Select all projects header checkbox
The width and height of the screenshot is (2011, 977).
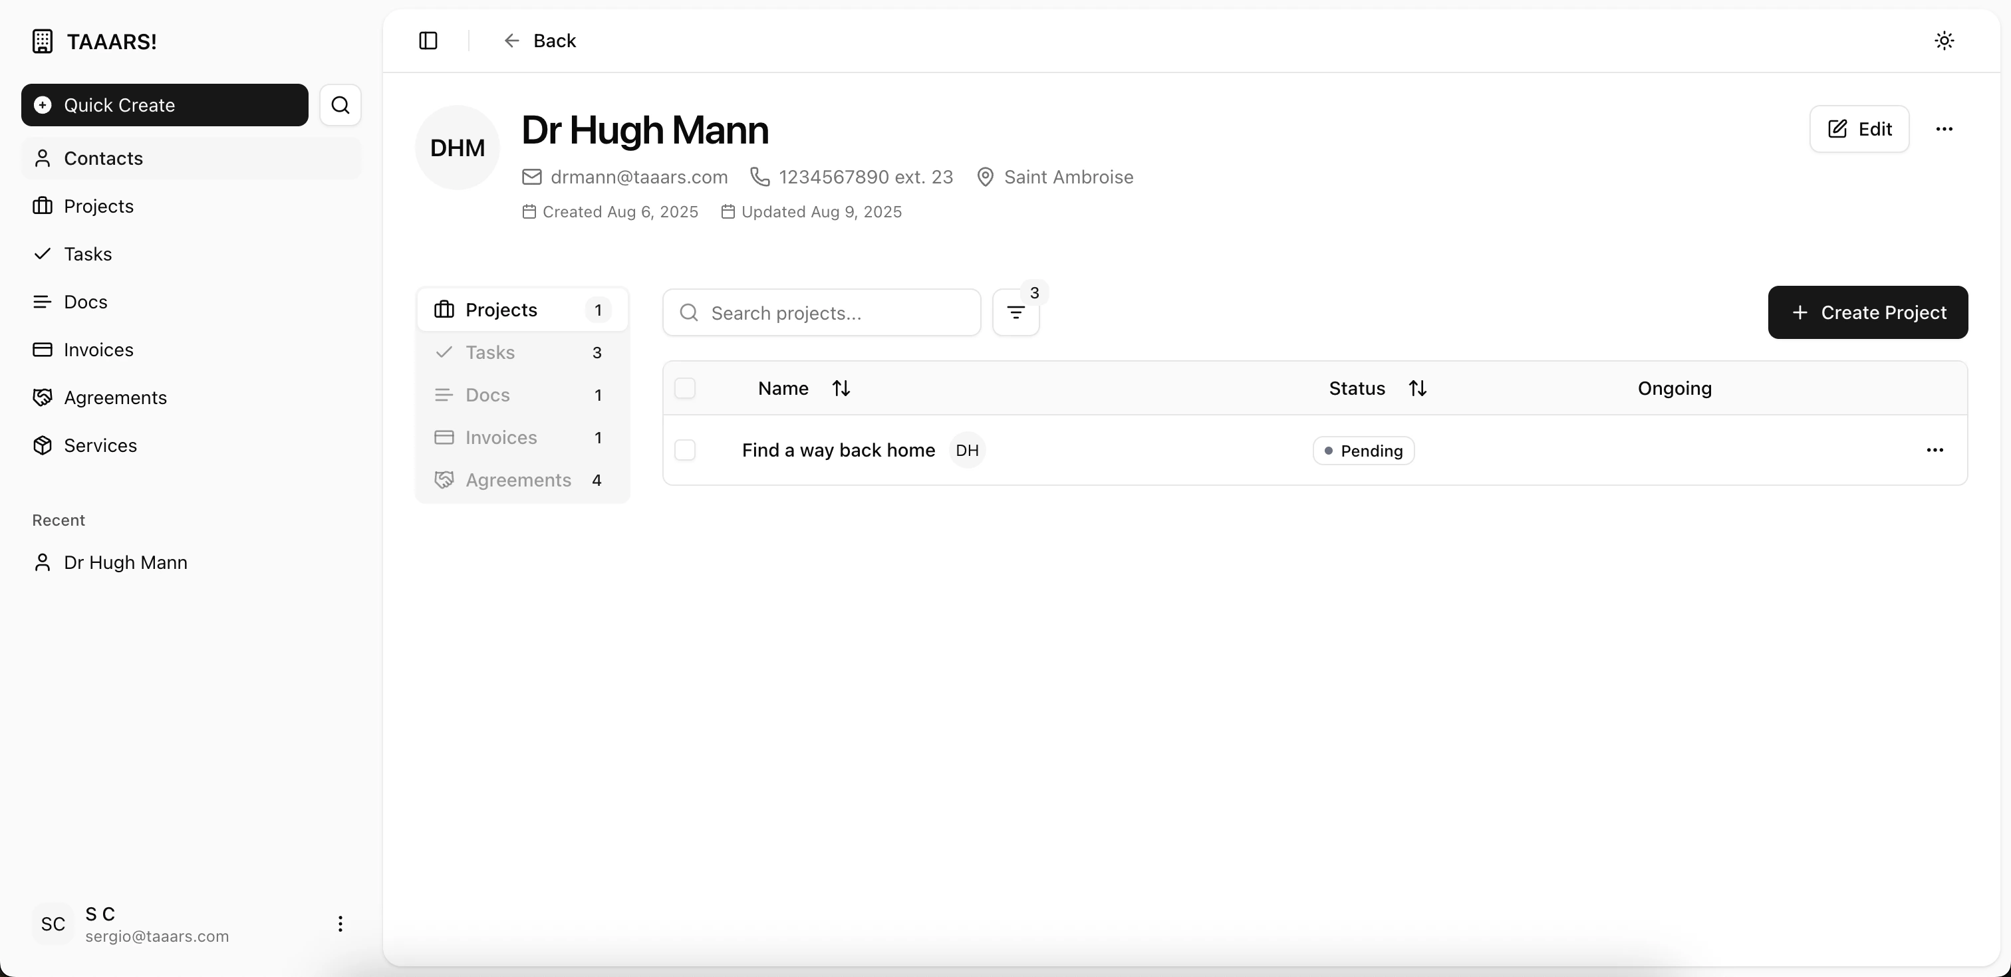685,389
